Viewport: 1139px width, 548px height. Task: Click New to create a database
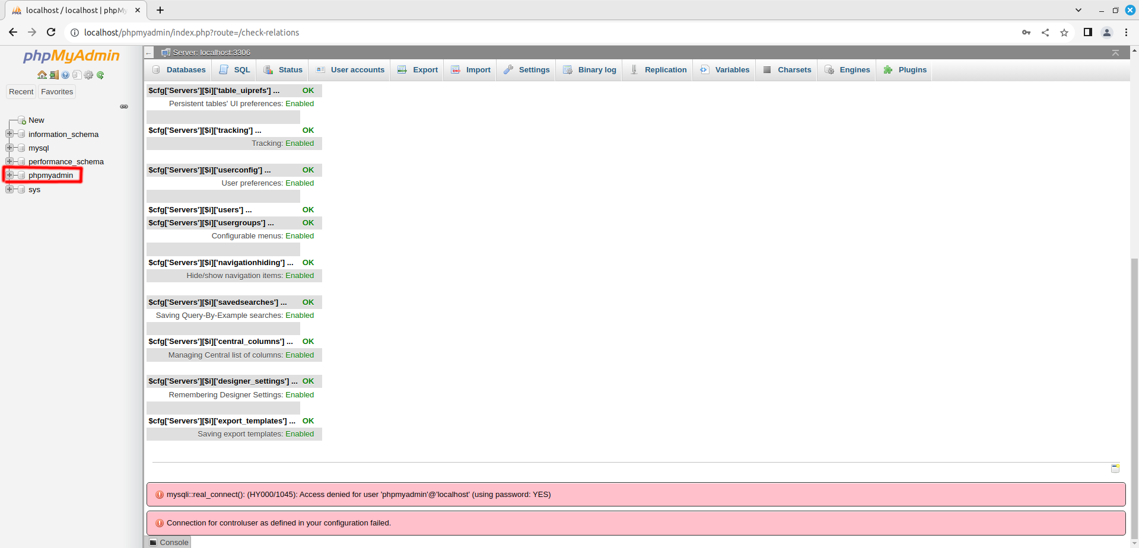point(36,120)
